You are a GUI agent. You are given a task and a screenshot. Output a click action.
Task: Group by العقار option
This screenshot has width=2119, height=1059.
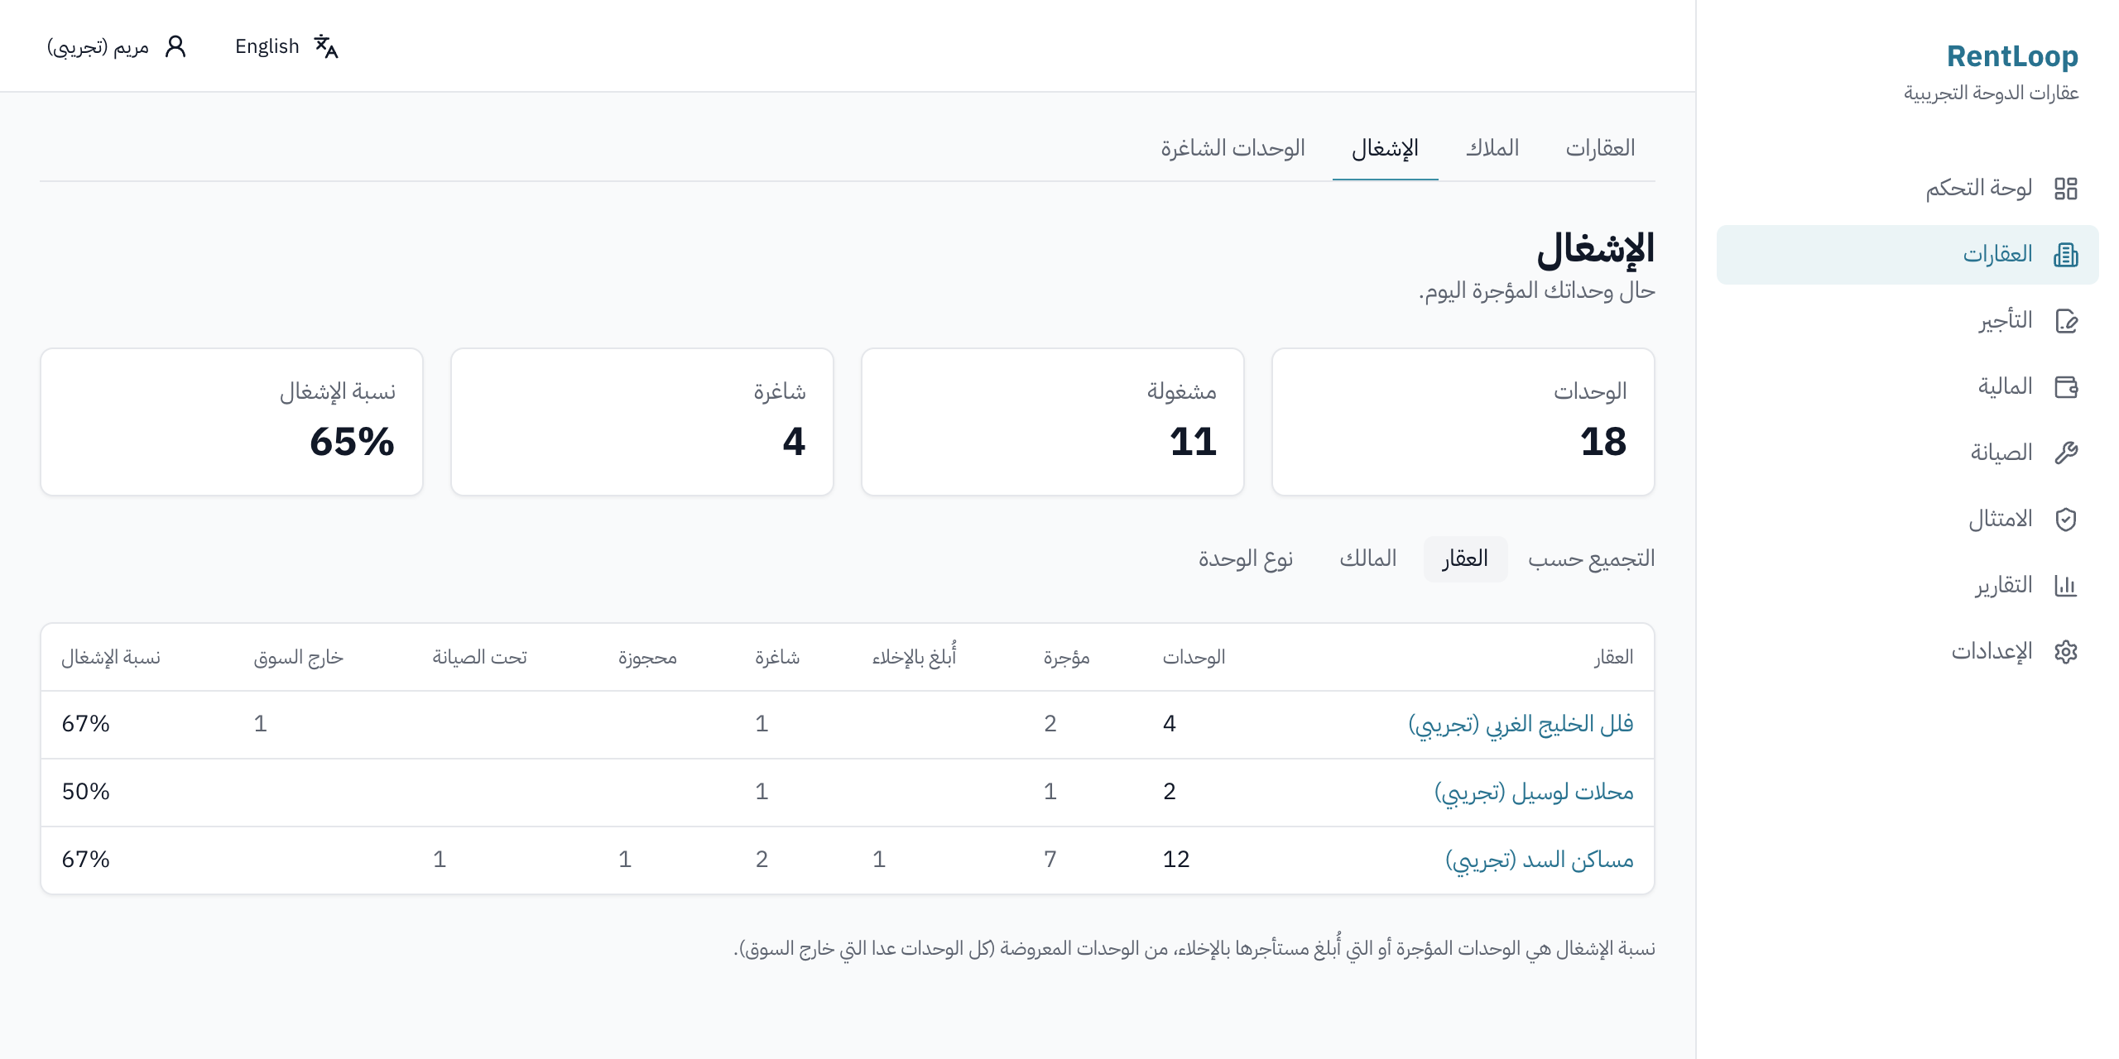(1465, 559)
